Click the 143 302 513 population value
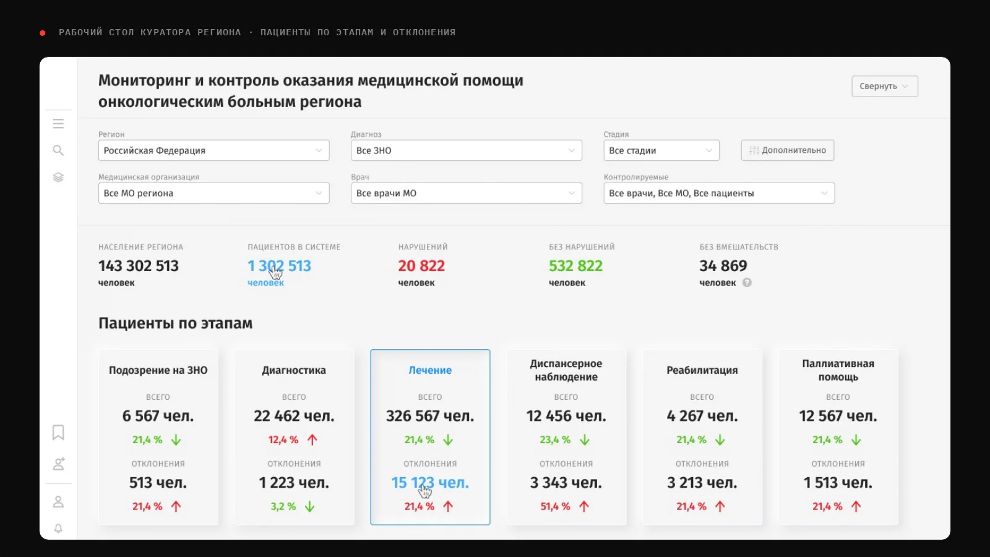 pos(139,266)
